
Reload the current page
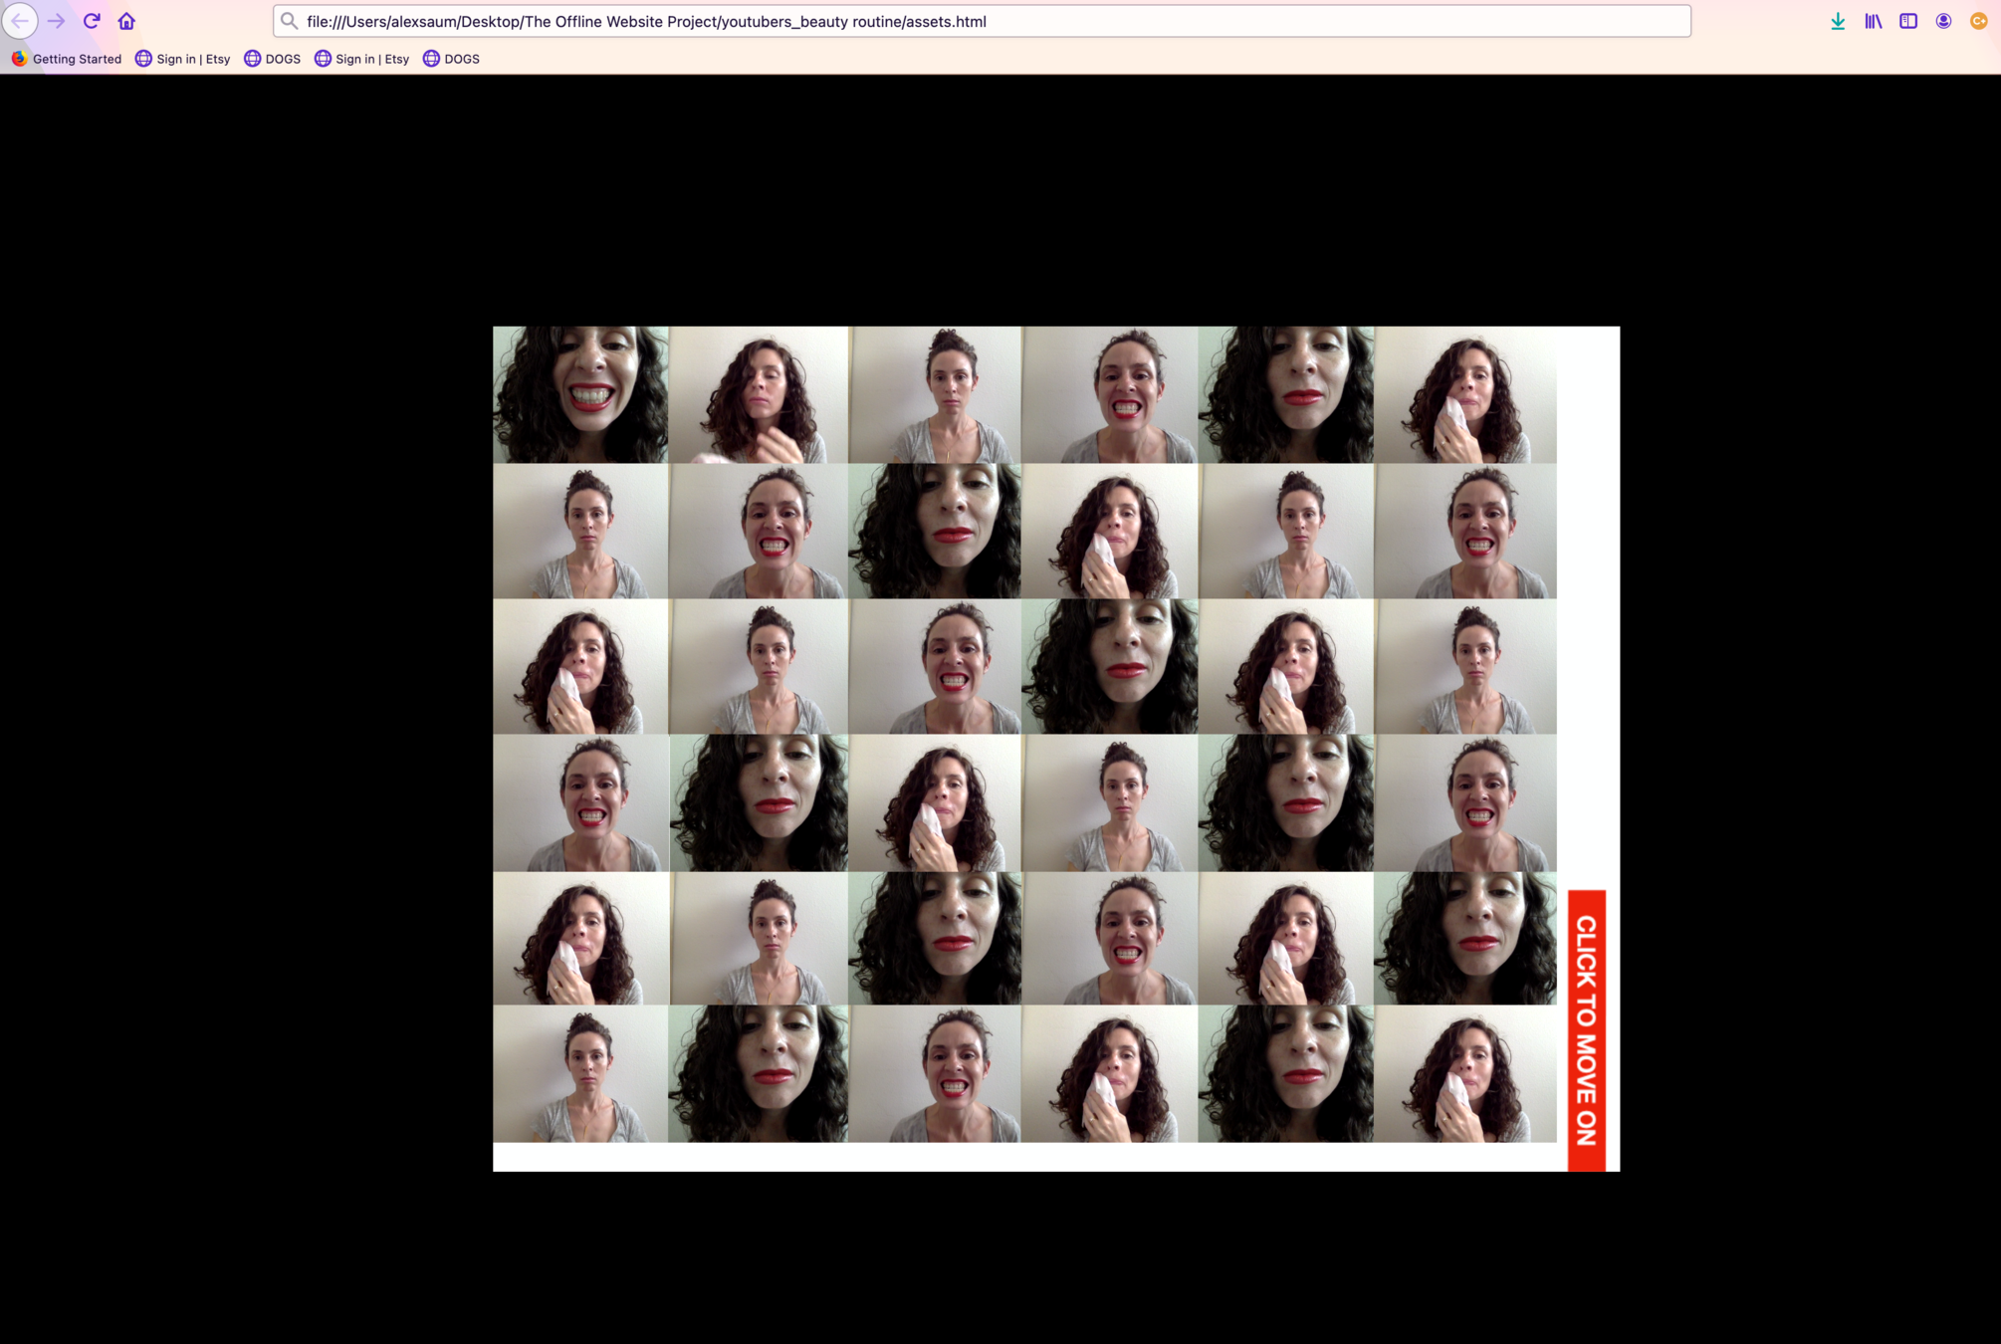[92, 21]
